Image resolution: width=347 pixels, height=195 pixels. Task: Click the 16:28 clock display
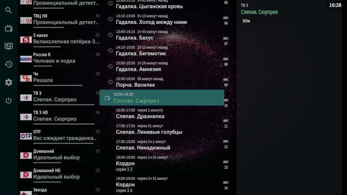(335, 5)
